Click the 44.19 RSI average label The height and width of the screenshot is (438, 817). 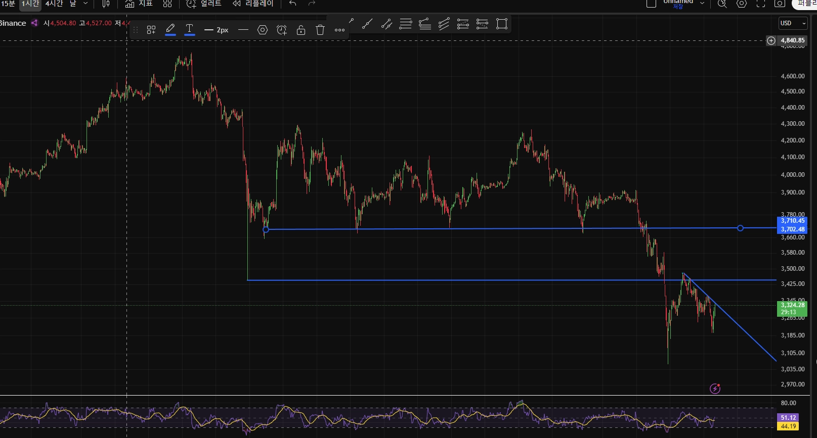(788, 426)
